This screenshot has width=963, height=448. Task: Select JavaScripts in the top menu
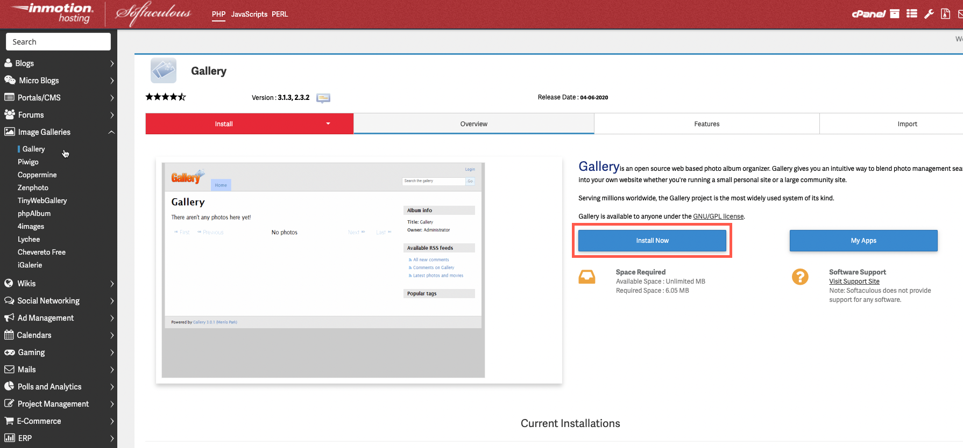[x=249, y=15]
